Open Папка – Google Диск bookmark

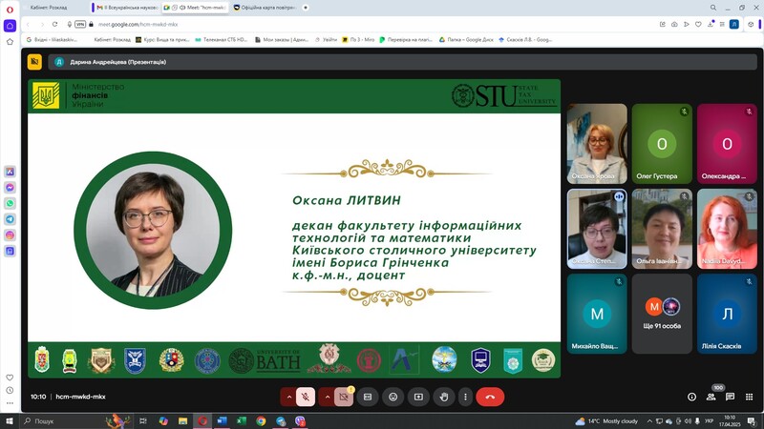[x=466, y=39]
